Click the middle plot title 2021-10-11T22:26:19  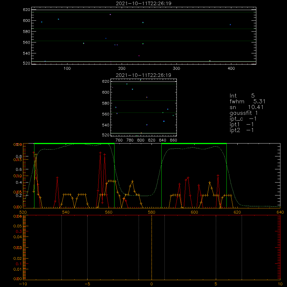pyautogui.click(x=144, y=75)
